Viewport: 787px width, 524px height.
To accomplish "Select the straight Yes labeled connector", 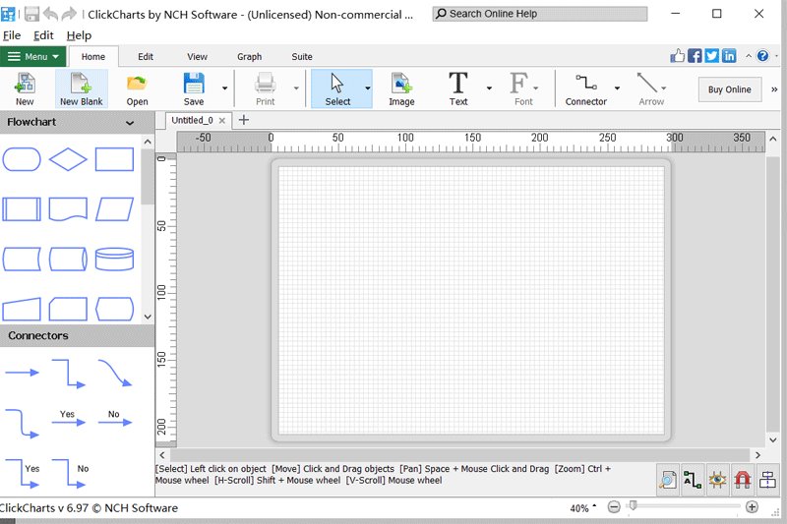I will (x=68, y=419).
